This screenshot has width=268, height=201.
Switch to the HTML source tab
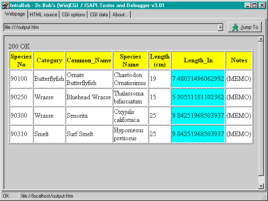coord(44,15)
